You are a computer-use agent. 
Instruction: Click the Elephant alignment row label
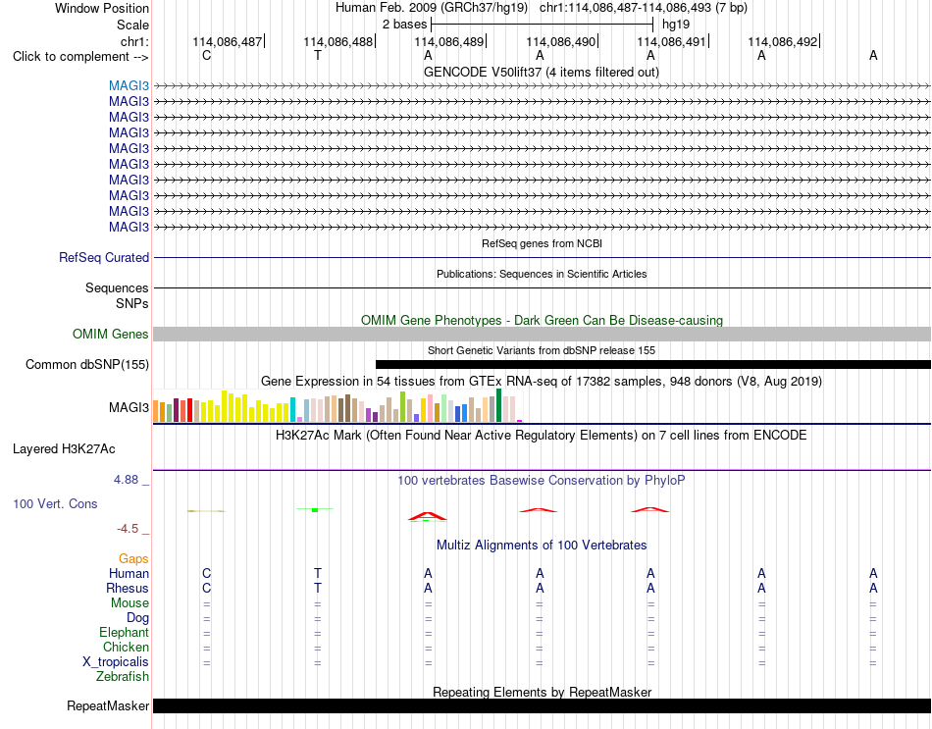(x=124, y=632)
